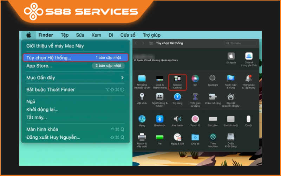
Task: Open Chia sẻ sharing preferences
Action: click(195, 139)
